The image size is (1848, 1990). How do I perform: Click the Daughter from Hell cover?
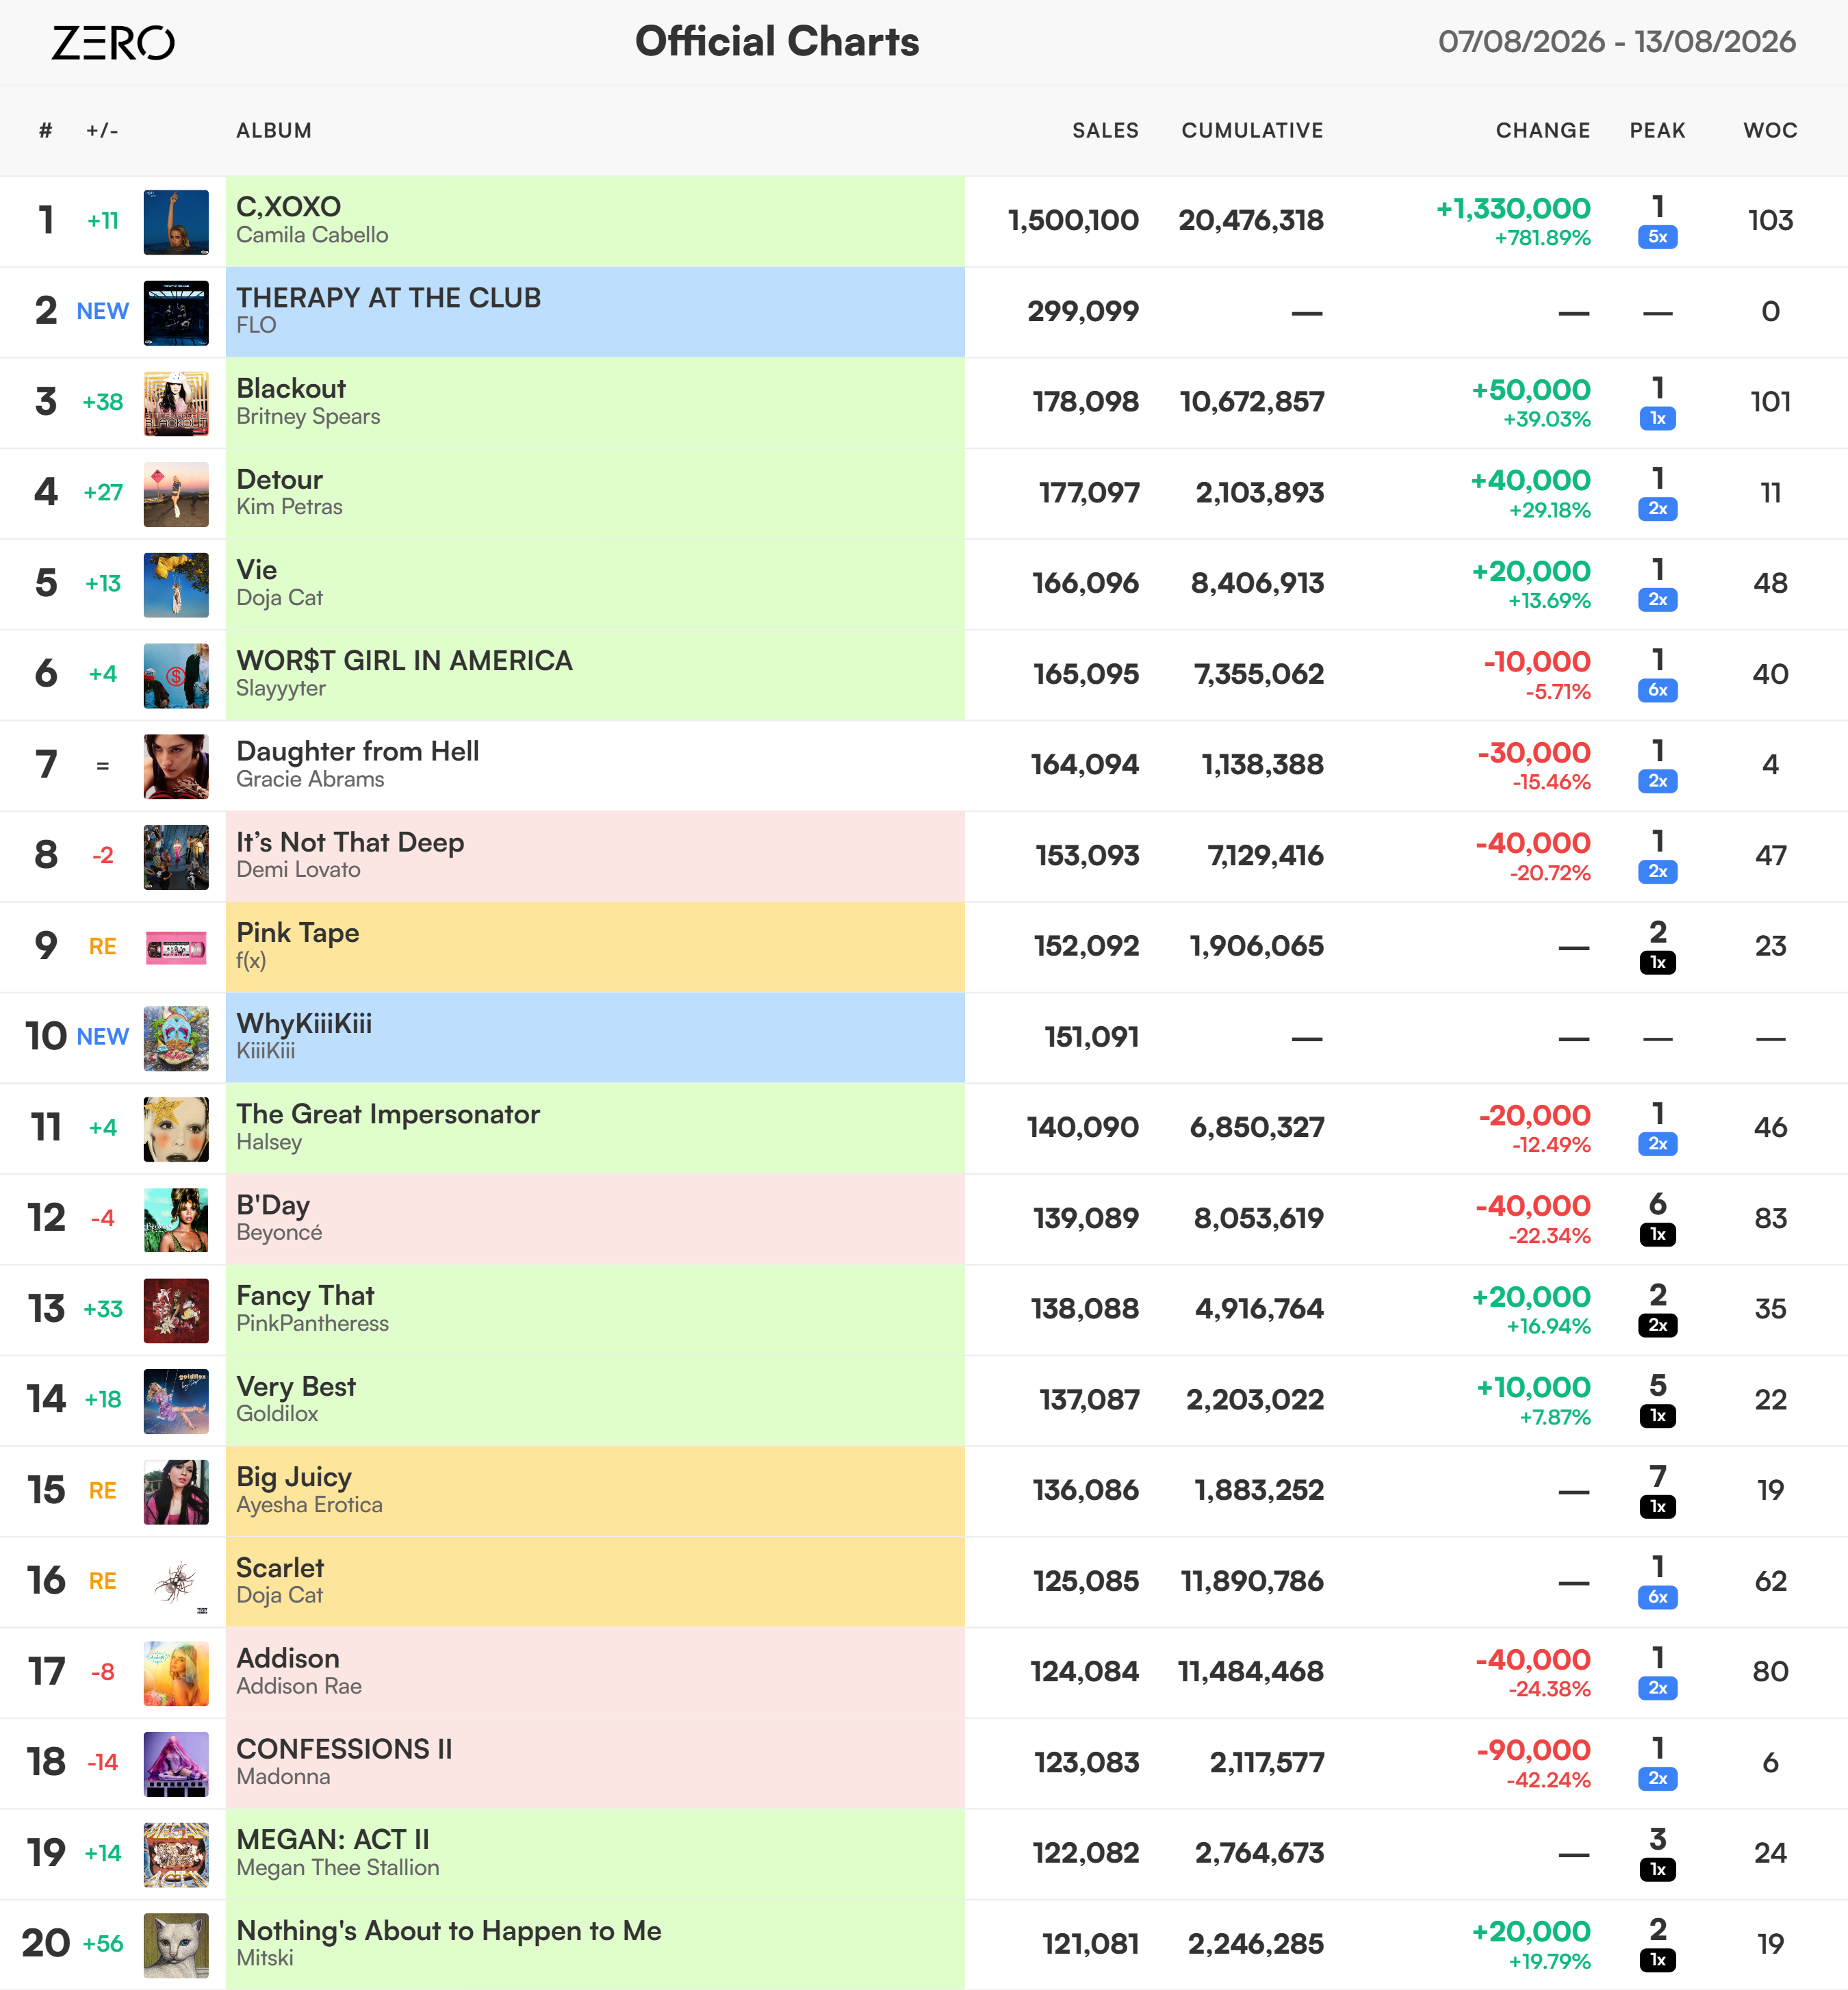(x=176, y=766)
